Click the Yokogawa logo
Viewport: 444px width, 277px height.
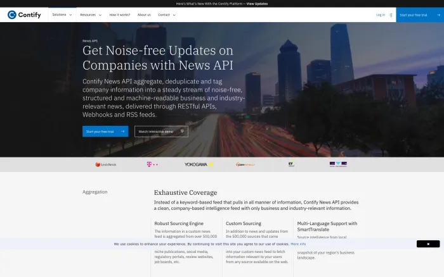coord(199,164)
